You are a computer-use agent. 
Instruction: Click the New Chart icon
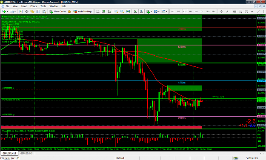tap(4, 11)
